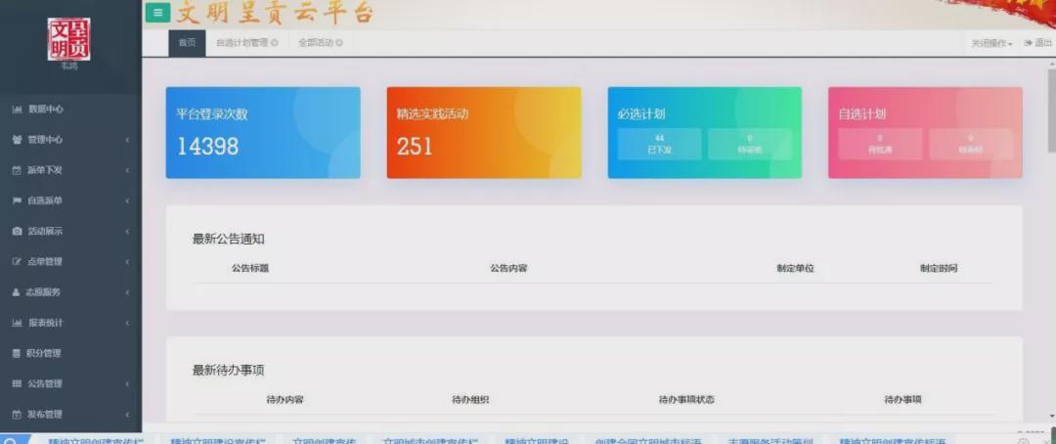Screen dimensions: 1056x444
Task: Click the 文明呈贡 logo in sidebar
Action: point(68,39)
